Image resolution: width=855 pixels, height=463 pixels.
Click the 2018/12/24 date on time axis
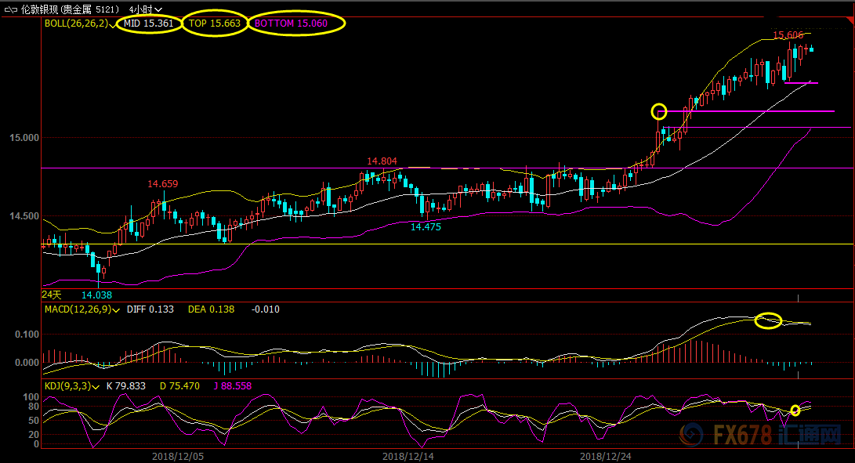click(x=605, y=455)
